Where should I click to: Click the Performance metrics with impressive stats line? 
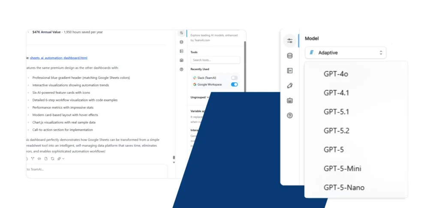tap(63, 107)
